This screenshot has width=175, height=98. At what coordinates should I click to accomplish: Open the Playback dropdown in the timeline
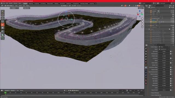[7, 90]
